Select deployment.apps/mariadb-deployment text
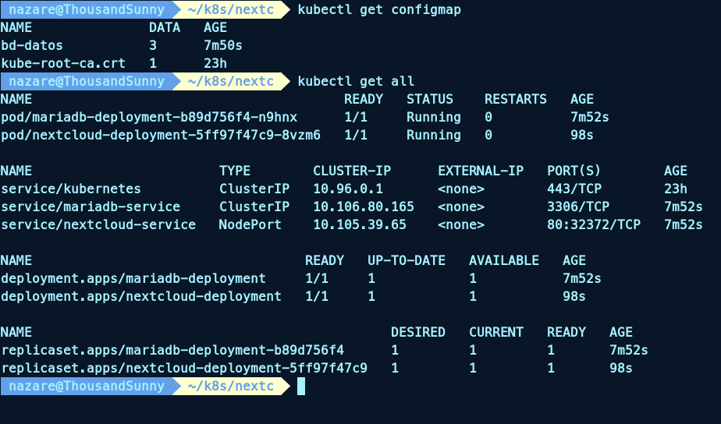The width and height of the screenshot is (721, 424). (x=133, y=278)
